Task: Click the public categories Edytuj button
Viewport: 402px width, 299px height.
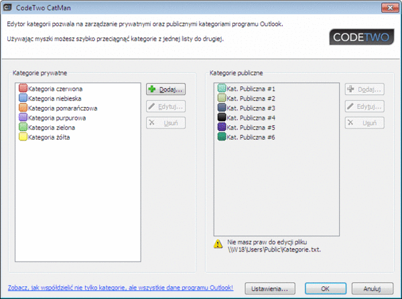Action: (364, 106)
